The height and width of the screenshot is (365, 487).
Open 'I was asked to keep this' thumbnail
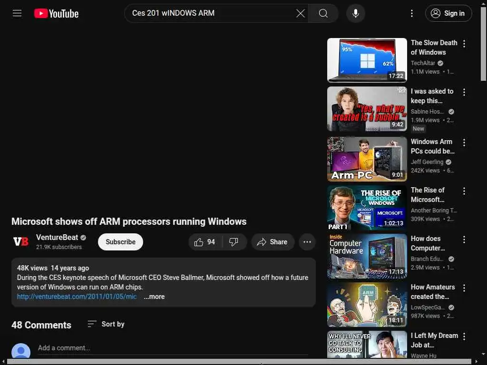coord(367,109)
